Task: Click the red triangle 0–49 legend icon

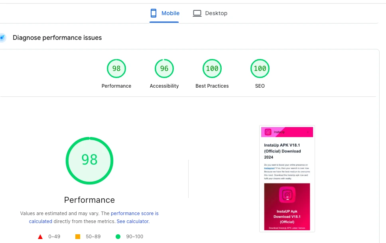Action: (x=40, y=237)
